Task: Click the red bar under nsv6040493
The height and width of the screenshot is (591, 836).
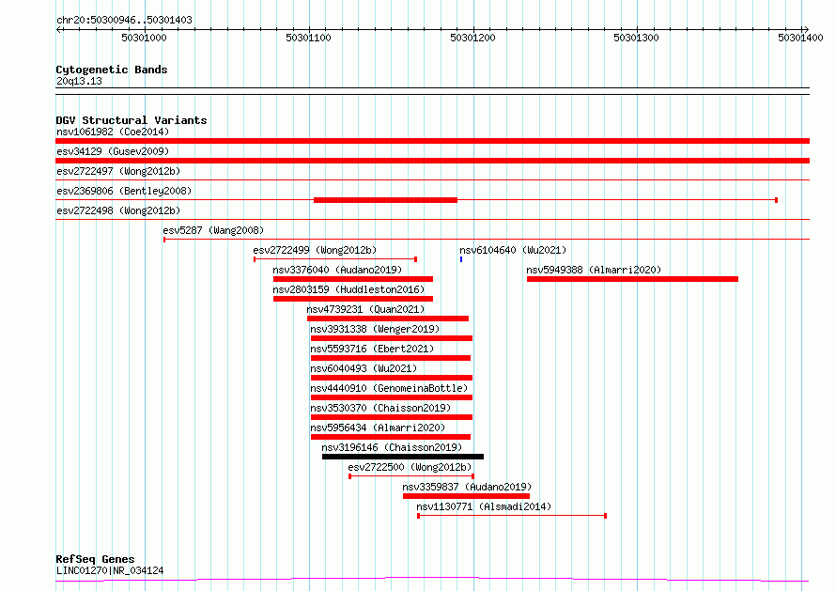Action: (392, 378)
